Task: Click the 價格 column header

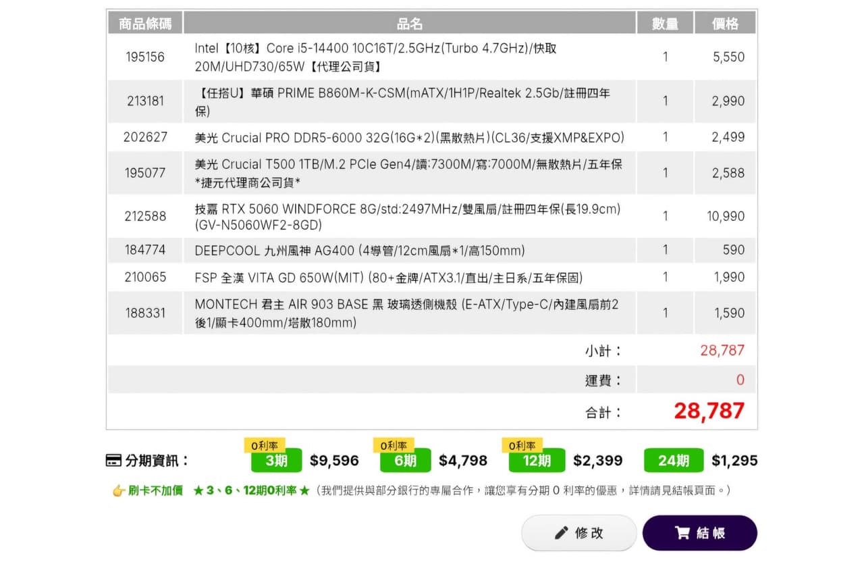Action: 725,24
